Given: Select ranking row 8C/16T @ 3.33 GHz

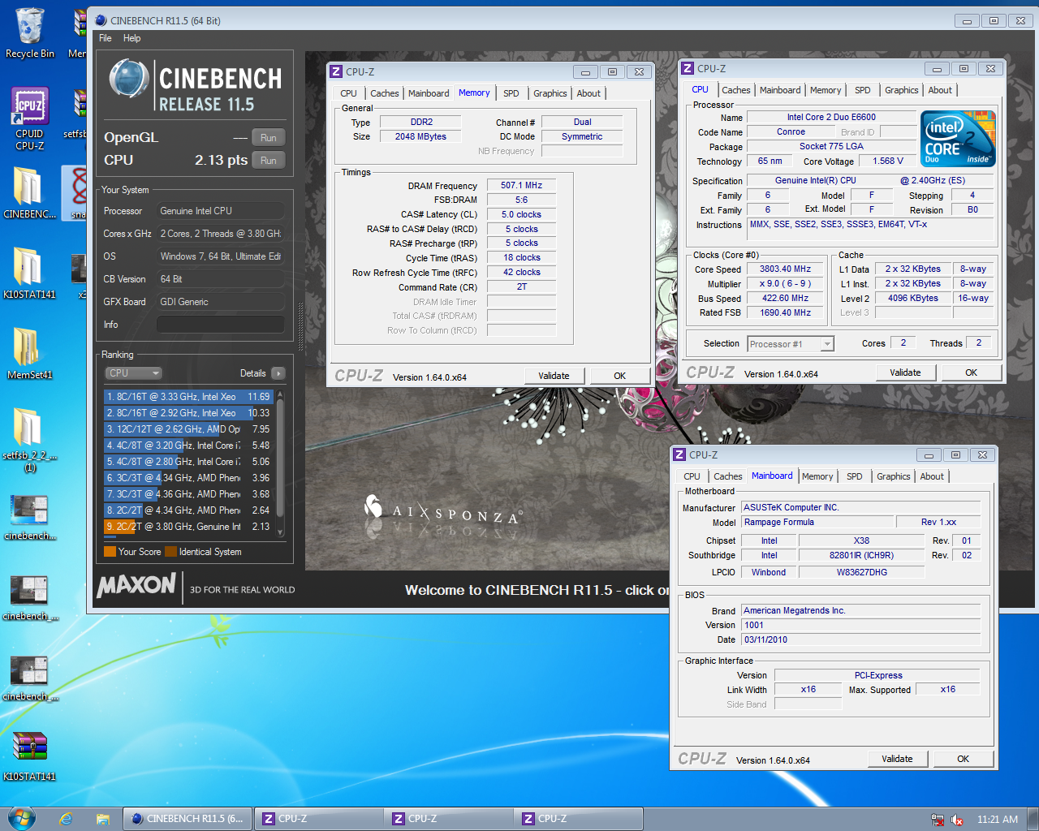Looking at the screenshot, I should tap(189, 397).
